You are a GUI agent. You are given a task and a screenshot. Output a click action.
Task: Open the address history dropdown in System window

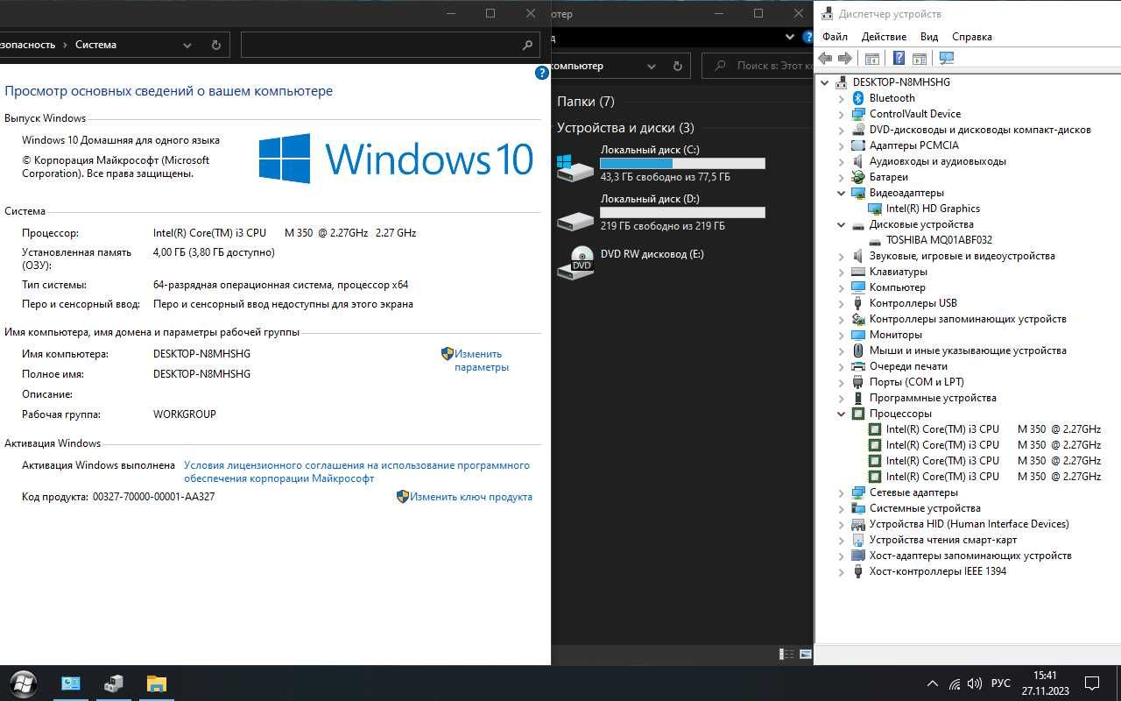tap(187, 45)
